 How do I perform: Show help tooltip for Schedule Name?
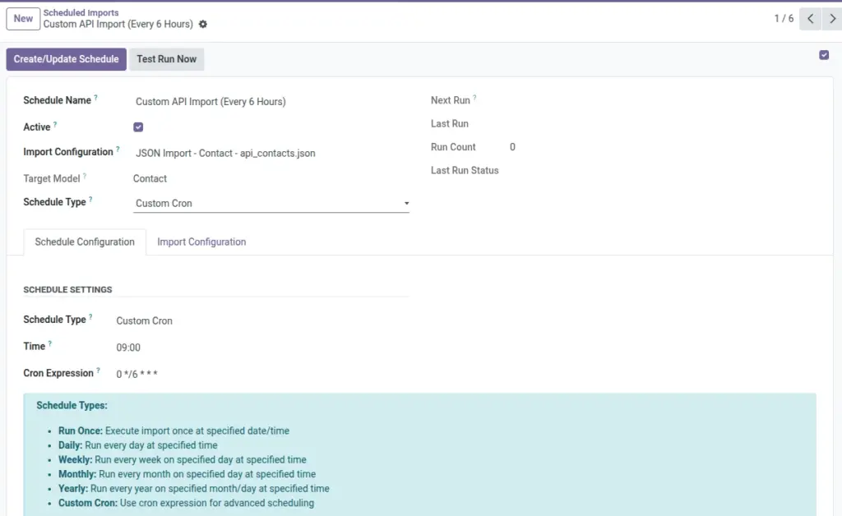[95, 98]
